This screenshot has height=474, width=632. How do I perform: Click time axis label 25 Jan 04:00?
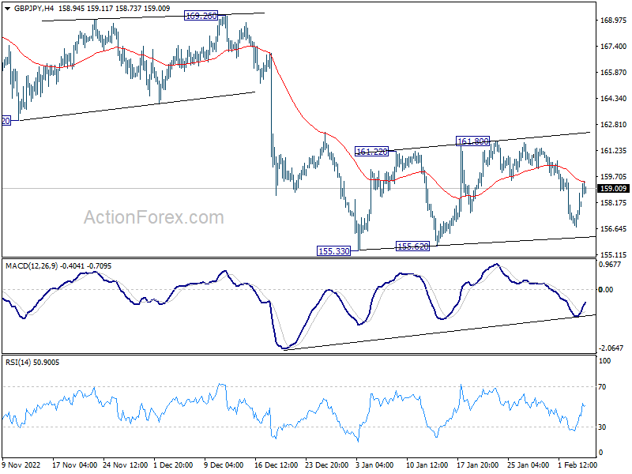pos(528,465)
